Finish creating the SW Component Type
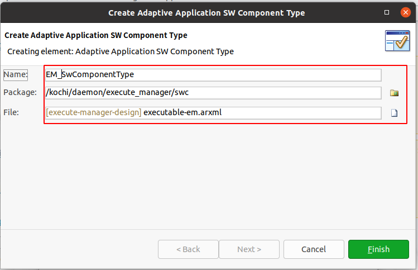Image resolution: width=418 pixels, height=270 pixels. point(378,249)
